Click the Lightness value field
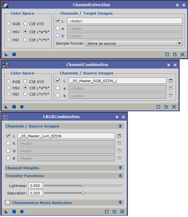The height and width of the screenshot is (217, 188). coord(36,186)
